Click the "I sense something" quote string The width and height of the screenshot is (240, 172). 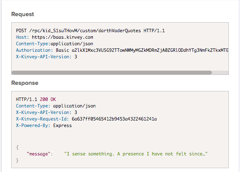click(136, 154)
